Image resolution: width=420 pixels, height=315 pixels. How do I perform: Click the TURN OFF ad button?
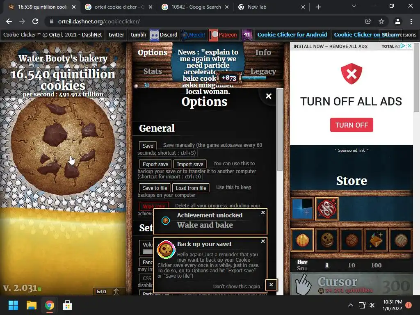coord(352,125)
